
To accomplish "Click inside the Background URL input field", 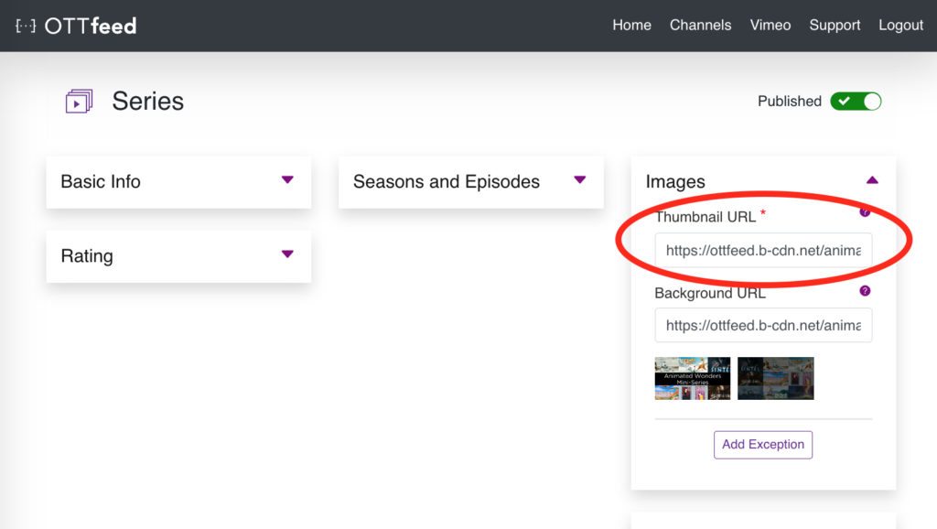I will tap(763, 325).
